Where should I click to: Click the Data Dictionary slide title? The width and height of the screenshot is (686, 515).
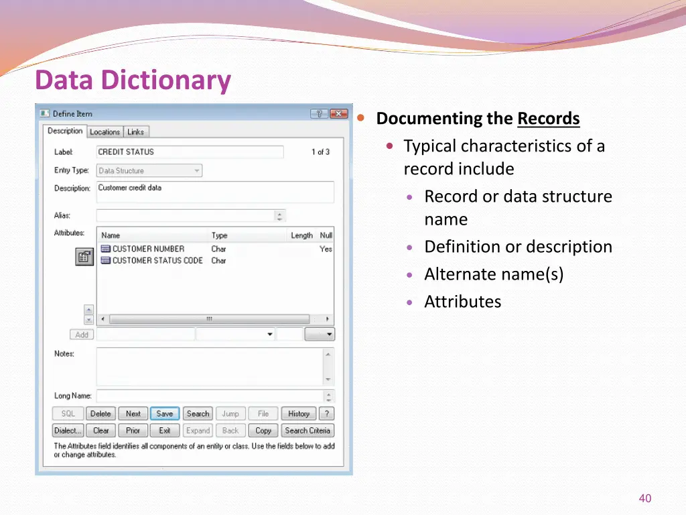pyautogui.click(x=133, y=80)
